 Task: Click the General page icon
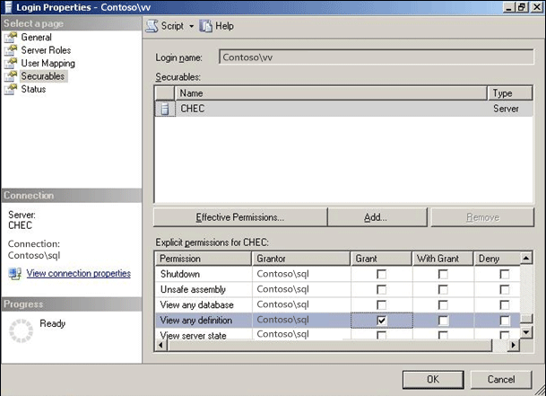point(11,38)
